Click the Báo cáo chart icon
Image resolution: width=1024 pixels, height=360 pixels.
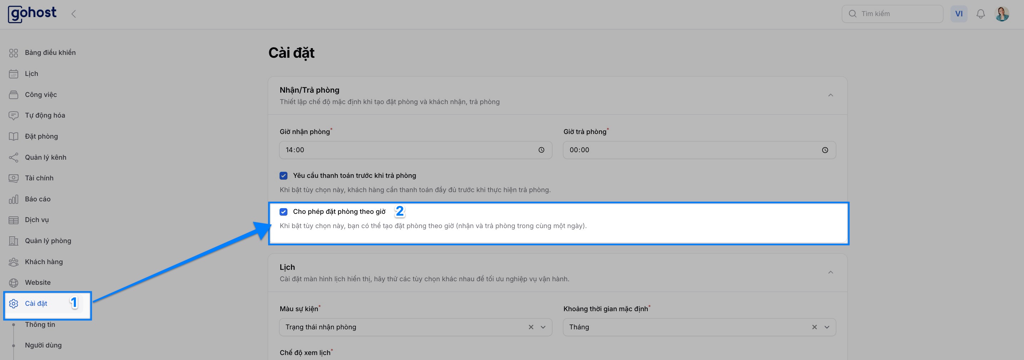click(x=14, y=199)
